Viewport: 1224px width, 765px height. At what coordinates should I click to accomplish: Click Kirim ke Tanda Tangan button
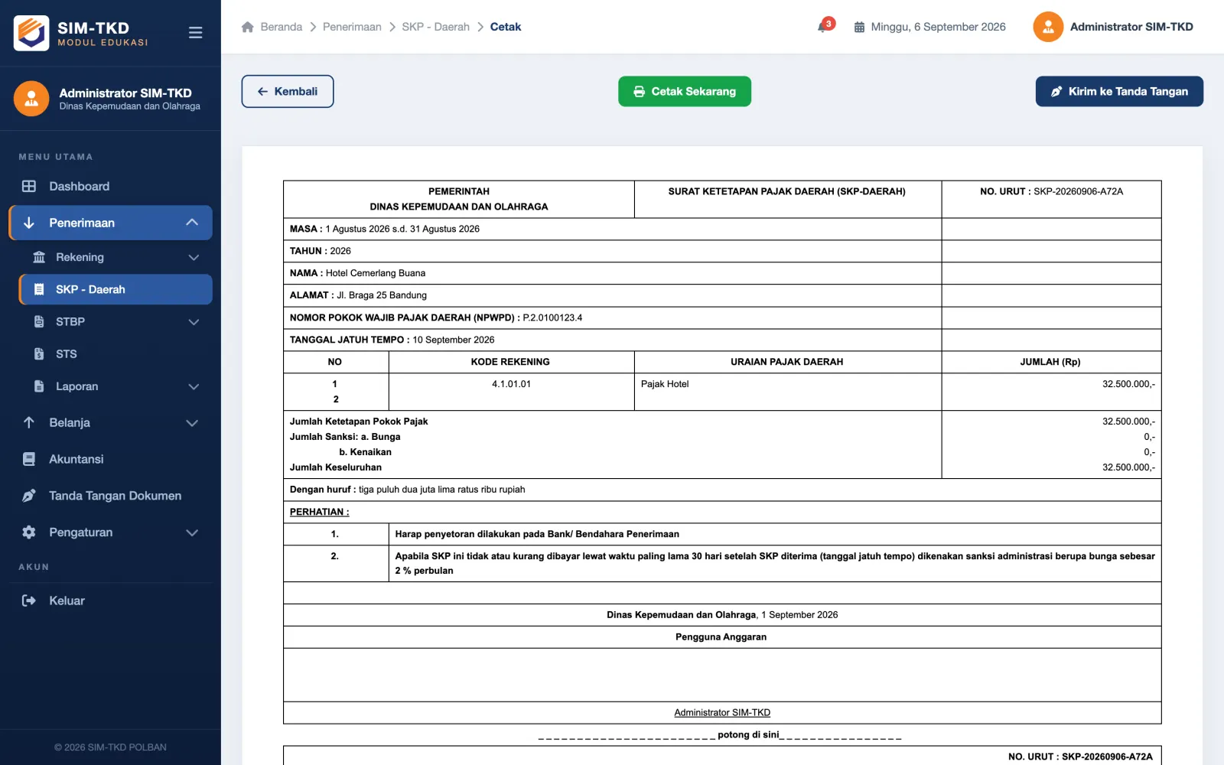1119,91
